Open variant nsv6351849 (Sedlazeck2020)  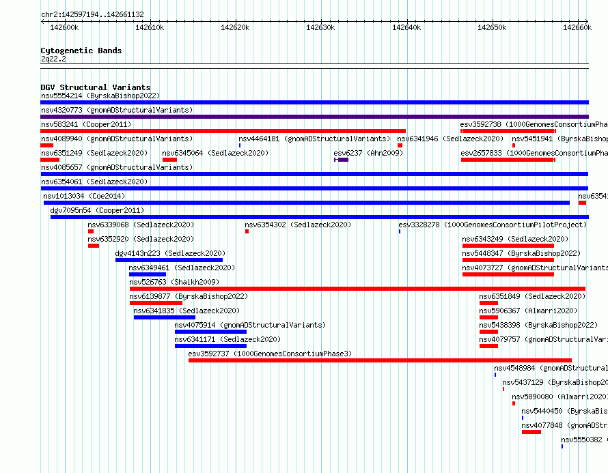(532, 296)
